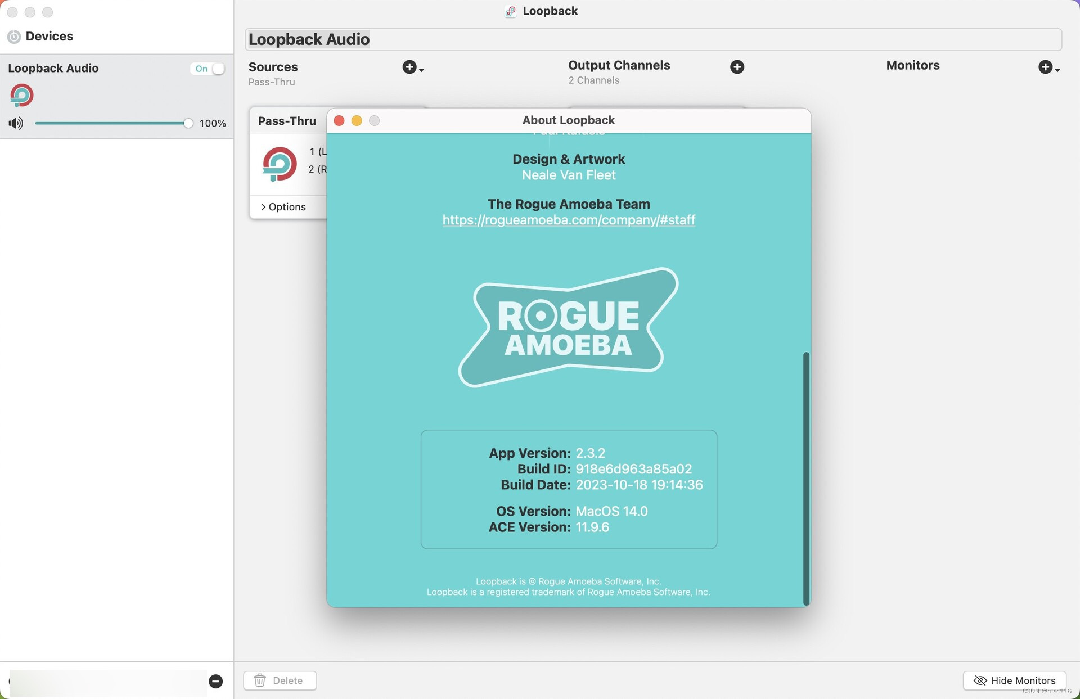Viewport: 1080px width, 699px height.
Task: Close the About Loopback window
Action: click(x=339, y=120)
